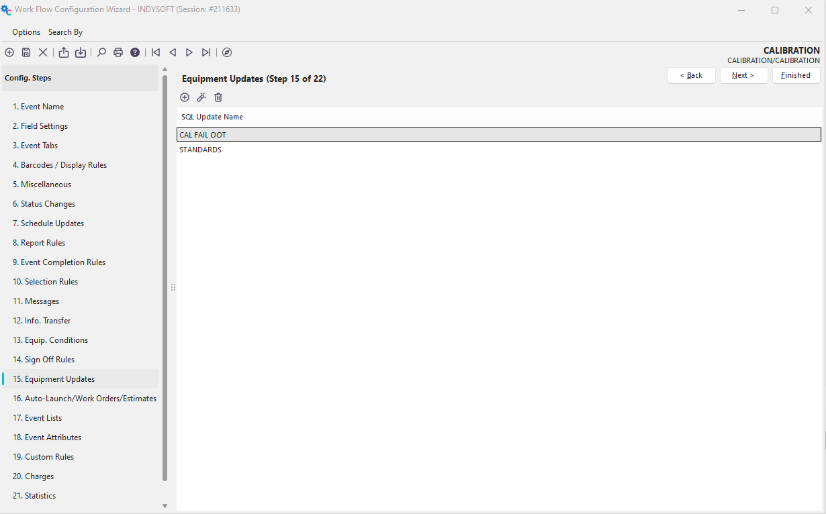Add a new SQL update with plus icon
Image resolution: width=826 pixels, height=514 pixels.
click(x=185, y=97)
